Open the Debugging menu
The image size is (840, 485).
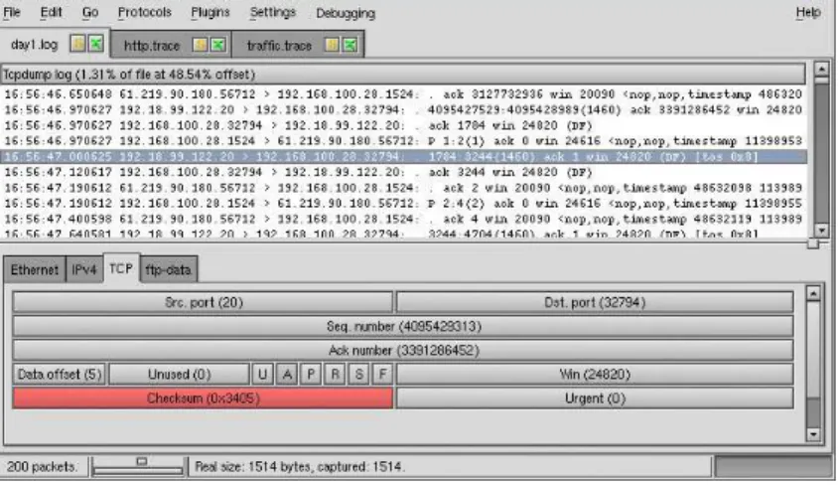345,13
